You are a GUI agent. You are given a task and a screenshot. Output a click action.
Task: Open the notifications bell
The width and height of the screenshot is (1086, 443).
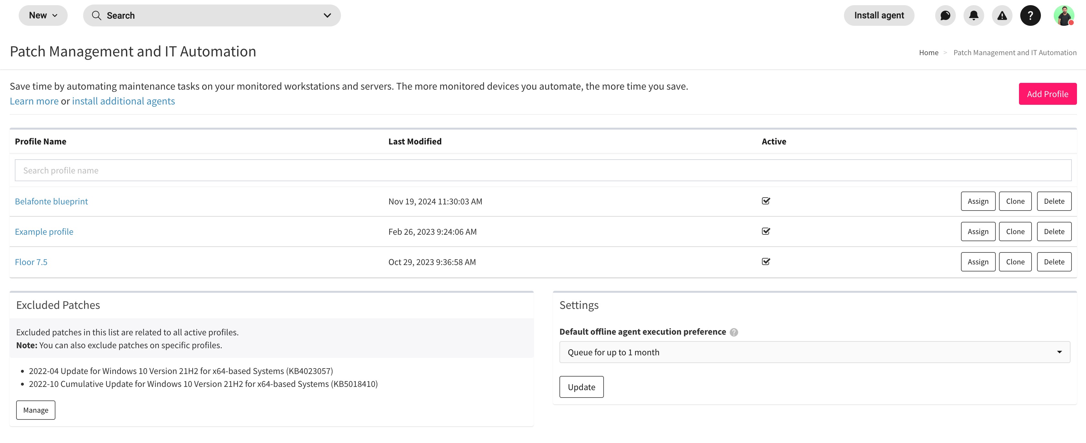(x=974, y=15)
